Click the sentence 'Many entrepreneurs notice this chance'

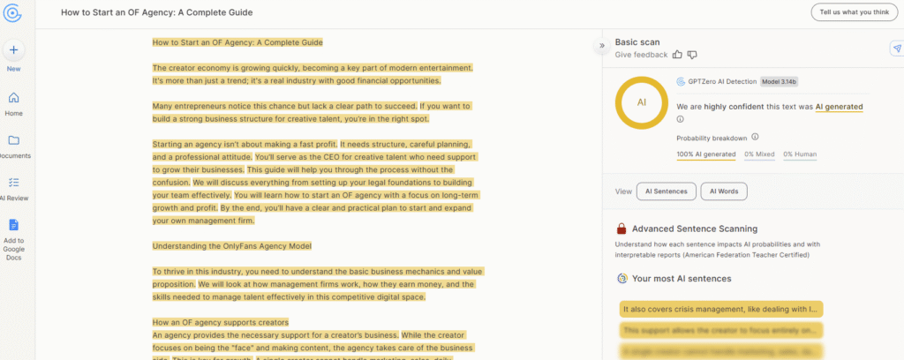[285, 106]
